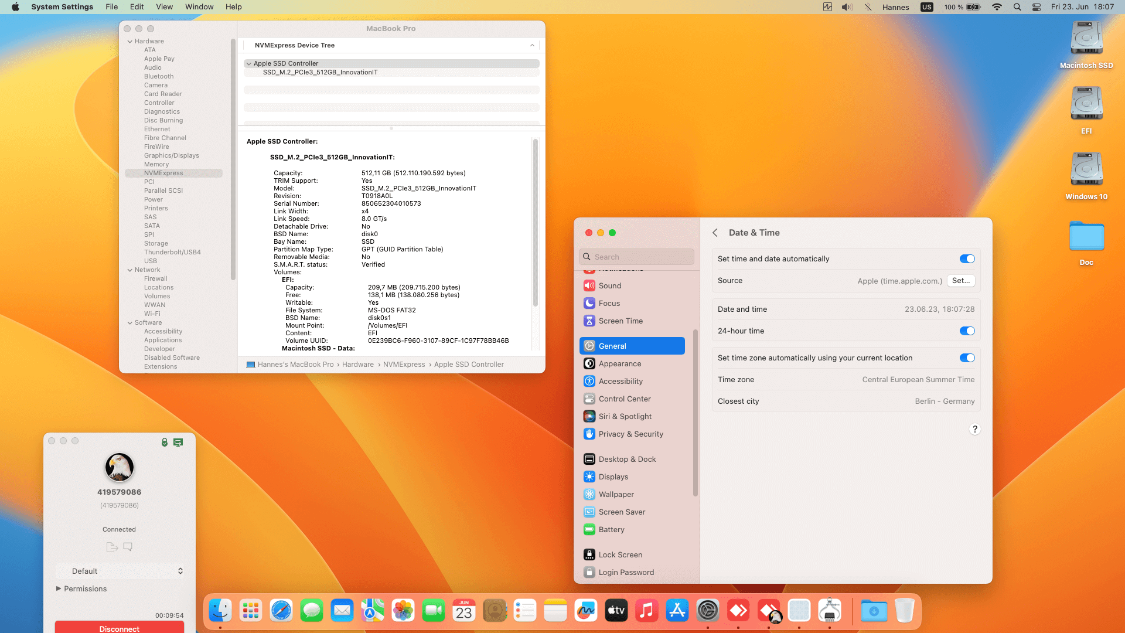Click the chat icon in AnyDesk panel
This screenshot has height=633, width=1125.
point(128,547)
